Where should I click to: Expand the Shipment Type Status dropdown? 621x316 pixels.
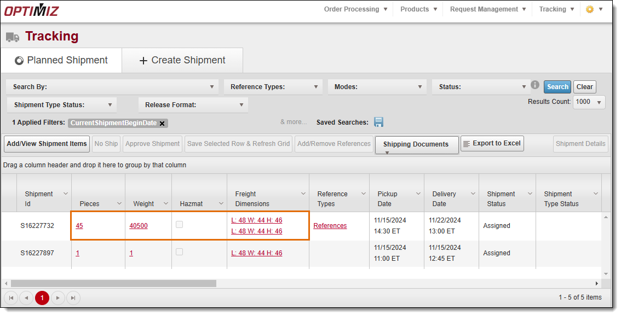[62, 105]
